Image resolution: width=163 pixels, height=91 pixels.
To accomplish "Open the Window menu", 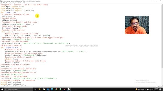I will pyautogui.click(x=20, y=3).
